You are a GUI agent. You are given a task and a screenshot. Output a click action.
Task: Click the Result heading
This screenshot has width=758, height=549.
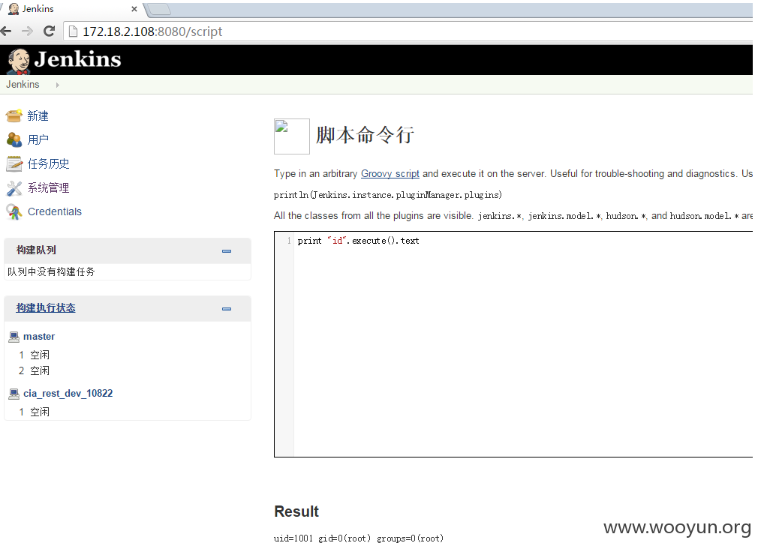coord(296,511)
